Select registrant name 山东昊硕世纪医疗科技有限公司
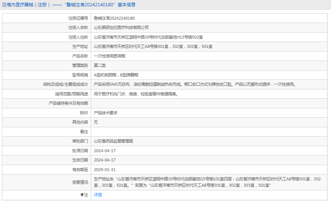Viewport: 331px width, 203px height. [x=121, y=27]
